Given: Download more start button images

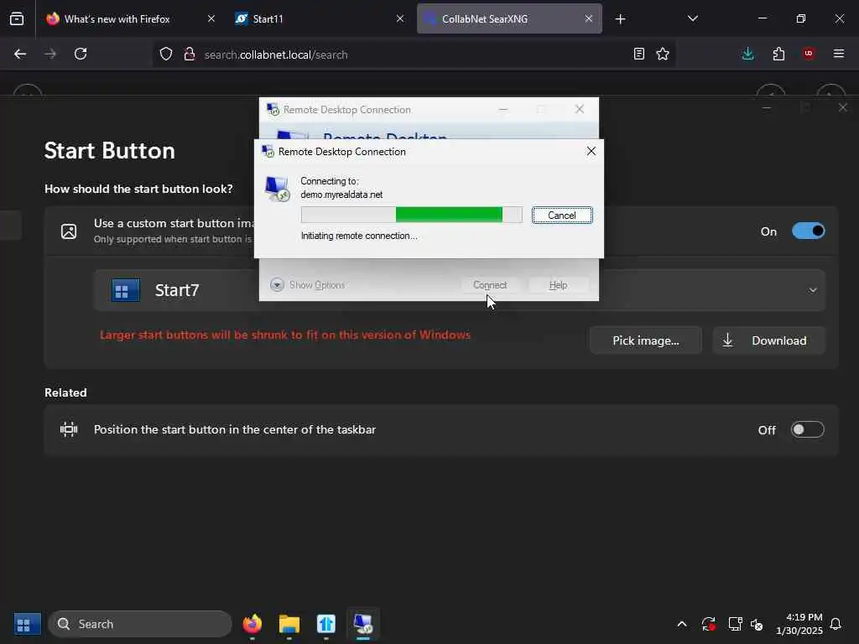Looking at the screenshot, I should pyautogui.click(x=768, y=340).
